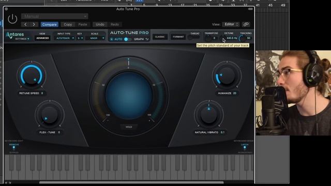Click the Tracking knob

tap(243, 38)
